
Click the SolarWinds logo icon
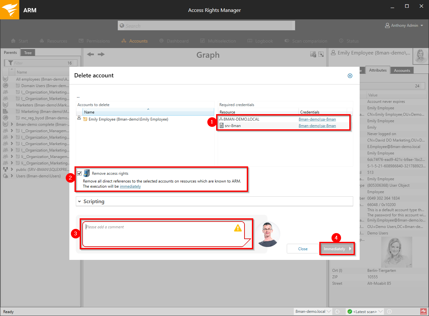(9, 10)
